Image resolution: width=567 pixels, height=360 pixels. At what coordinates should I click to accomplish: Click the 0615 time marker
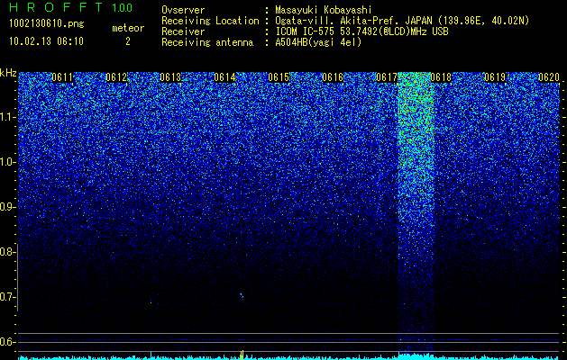tap(279, 77)
